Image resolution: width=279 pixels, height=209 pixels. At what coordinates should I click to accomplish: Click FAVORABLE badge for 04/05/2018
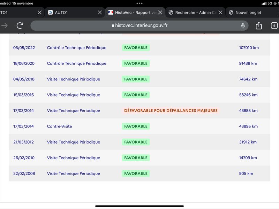point(136,79)
